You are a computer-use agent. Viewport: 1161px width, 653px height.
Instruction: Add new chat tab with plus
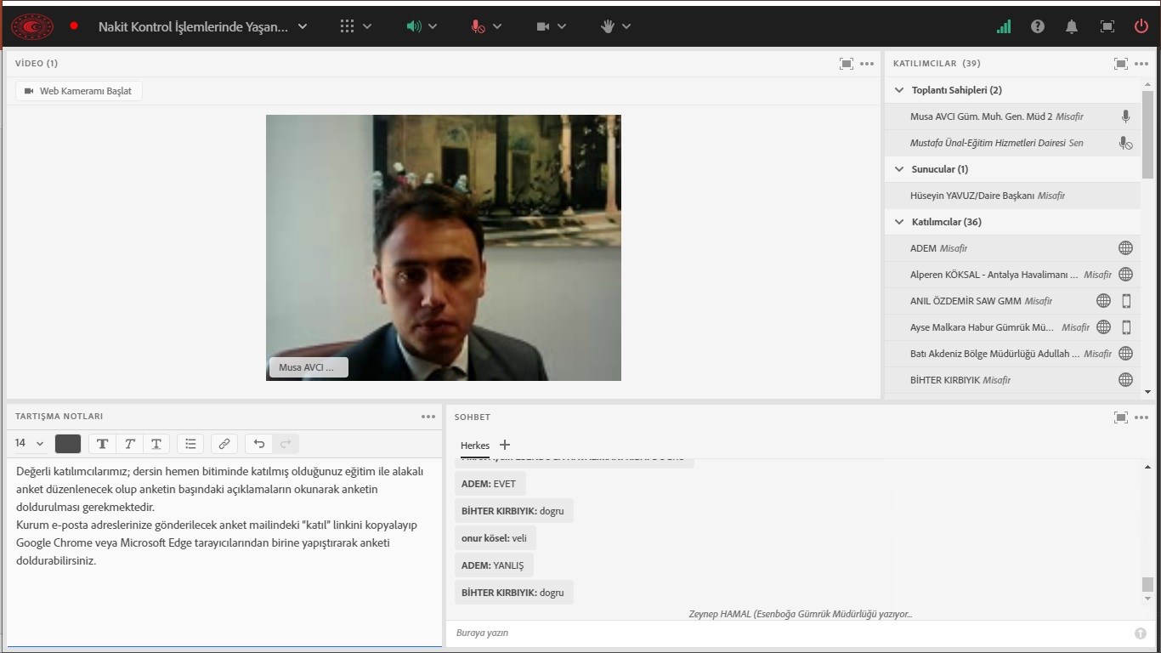coord(505,445)
